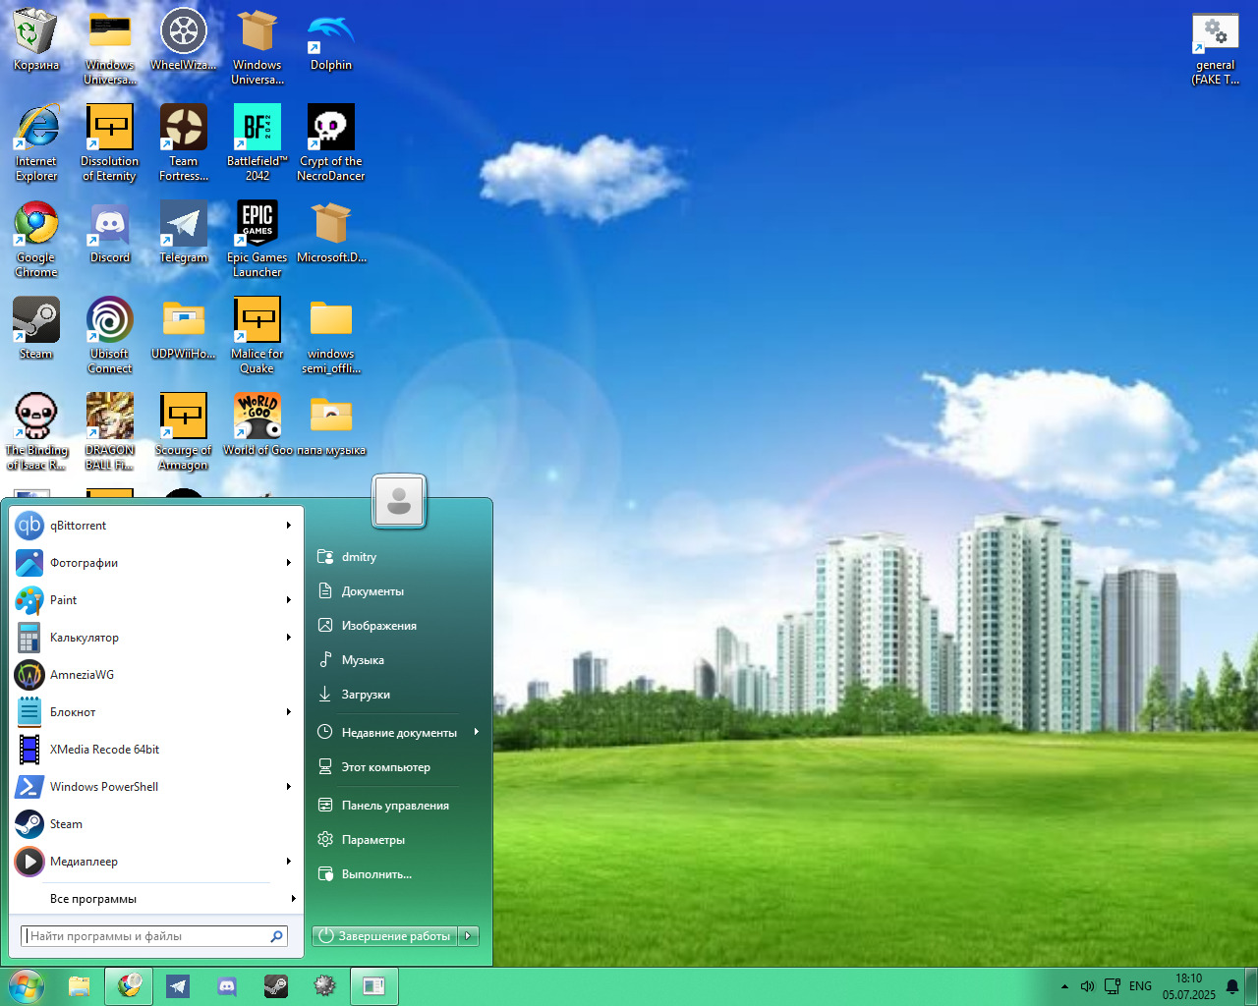This screenshot has height=1006, width=1258.
Task: Click the Найти программы и файлы search box
Action: click(145, 936)
